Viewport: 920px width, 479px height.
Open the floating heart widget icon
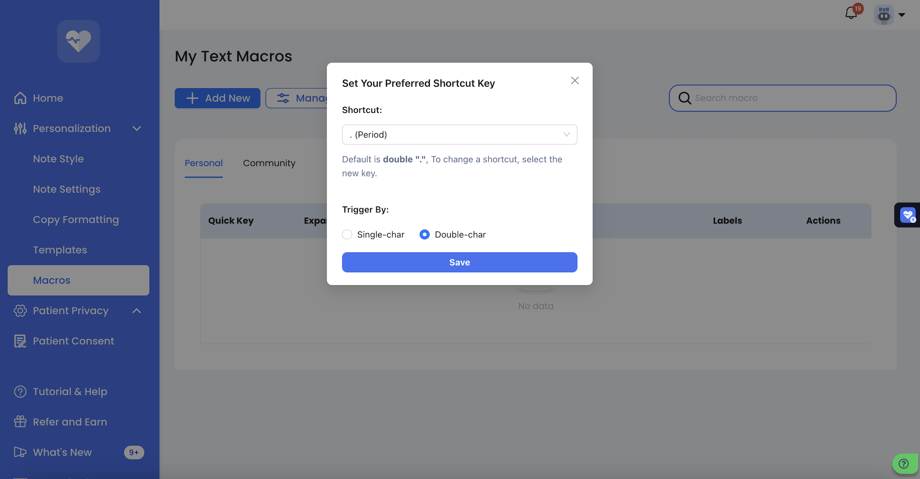pos(907,215)
